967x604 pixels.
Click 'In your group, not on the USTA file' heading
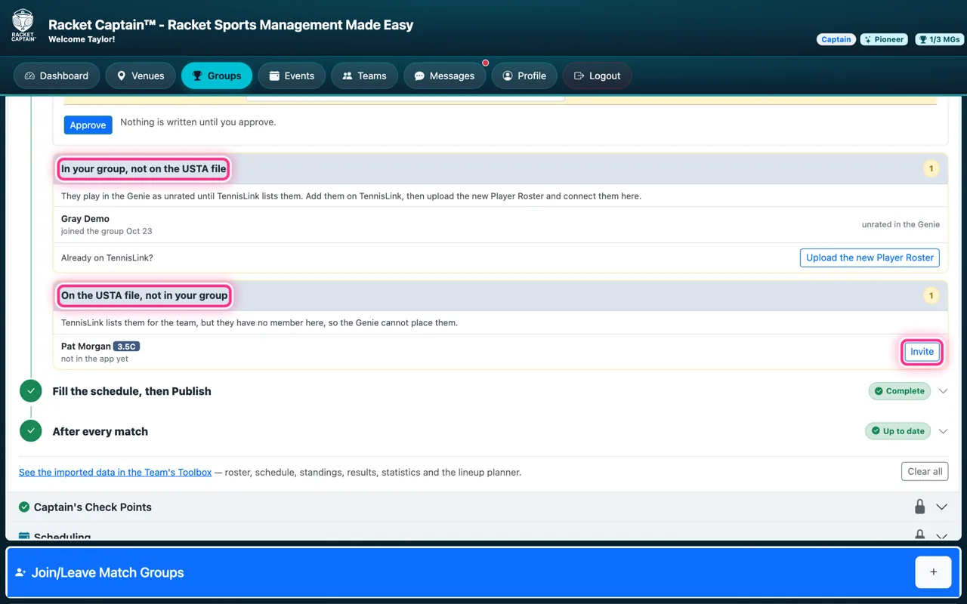(x=144, y=169)
